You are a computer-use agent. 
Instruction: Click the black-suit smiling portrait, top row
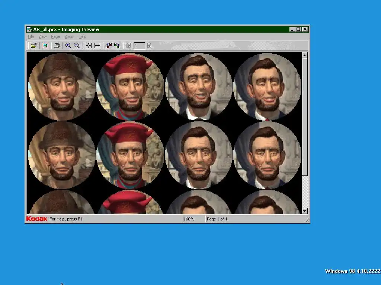coord(199,87)
